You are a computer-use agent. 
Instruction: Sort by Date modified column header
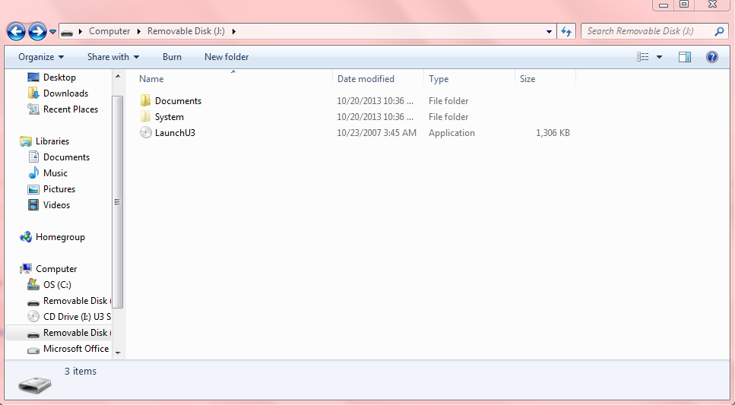[378, 79]
